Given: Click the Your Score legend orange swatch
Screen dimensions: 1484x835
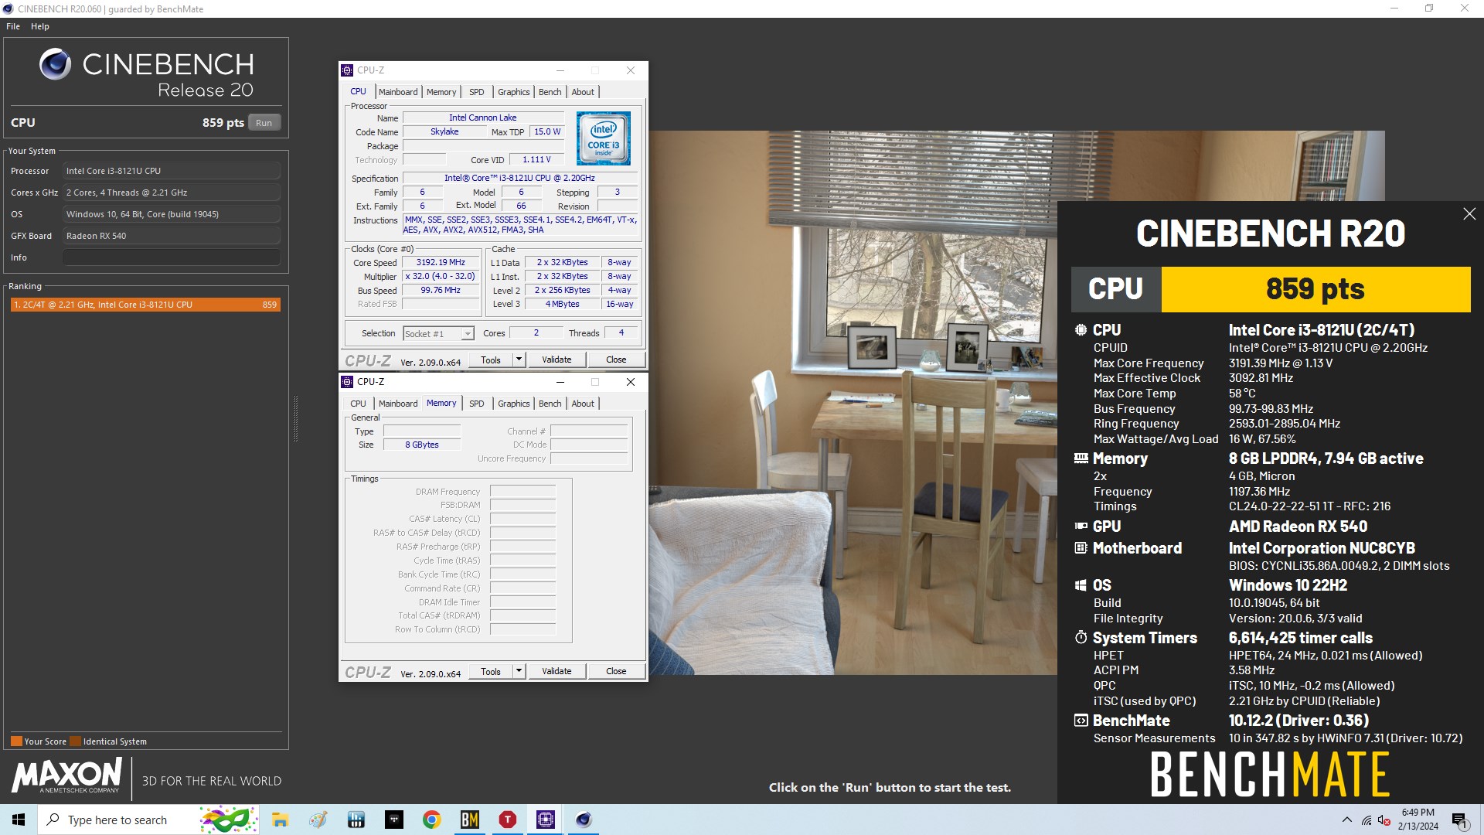Looking at the screenshot, I should (16, 741).
